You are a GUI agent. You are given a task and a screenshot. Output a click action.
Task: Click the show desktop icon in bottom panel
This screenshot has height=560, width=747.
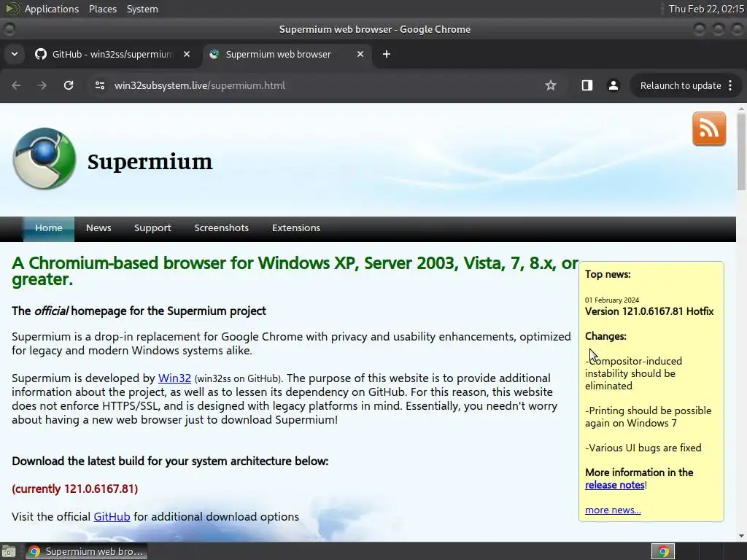pos(9,551)
